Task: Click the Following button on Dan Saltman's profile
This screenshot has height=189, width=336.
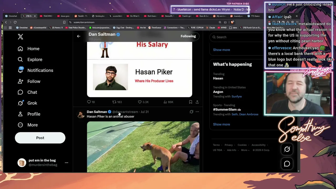Action: [x=188, y=36]
